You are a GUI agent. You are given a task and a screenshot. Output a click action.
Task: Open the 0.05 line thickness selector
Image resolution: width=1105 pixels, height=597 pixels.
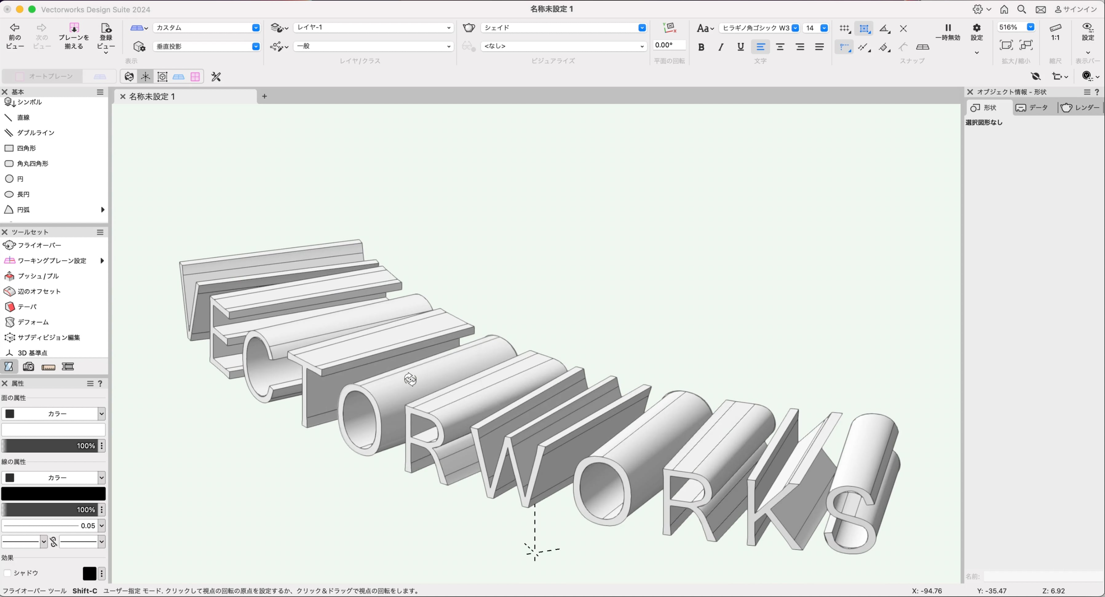(53, 525)
